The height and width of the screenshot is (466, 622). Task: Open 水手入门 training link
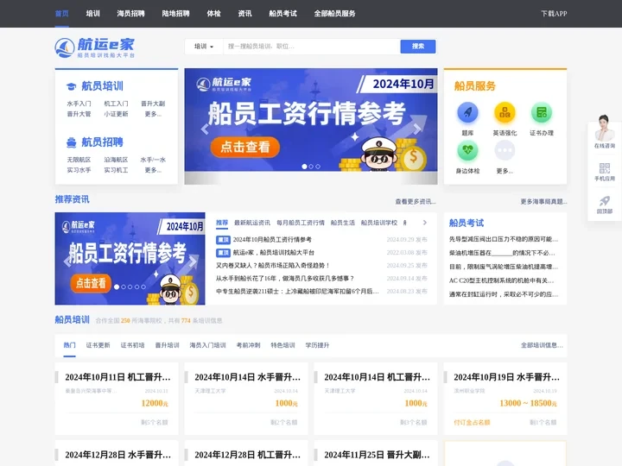coord(79,104)
